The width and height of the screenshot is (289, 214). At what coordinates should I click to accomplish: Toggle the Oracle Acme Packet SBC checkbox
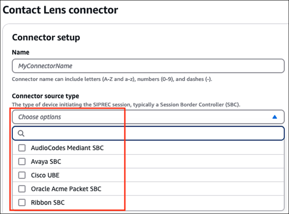[22, 189]
